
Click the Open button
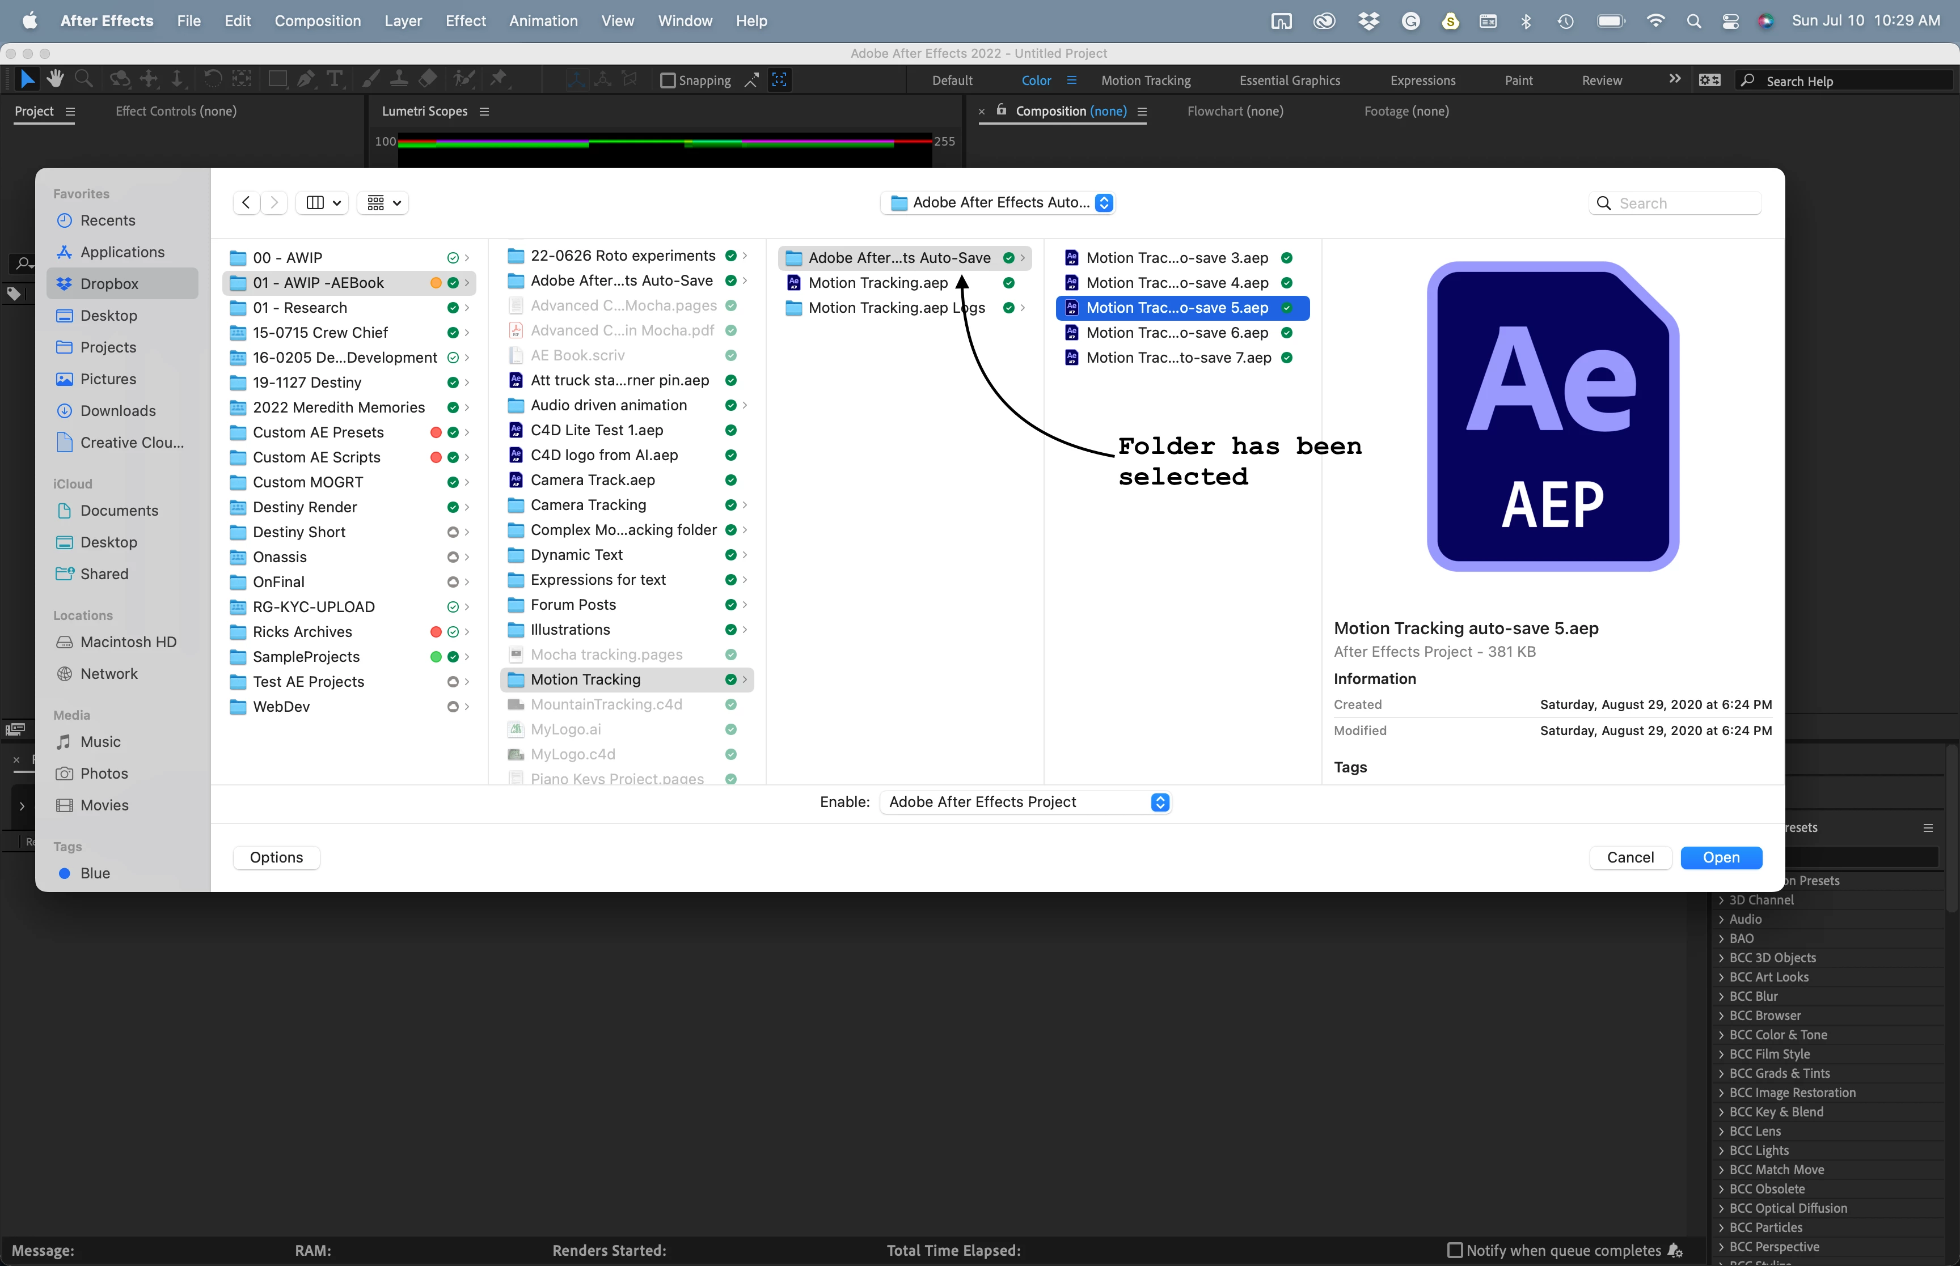coord(1721,857)
